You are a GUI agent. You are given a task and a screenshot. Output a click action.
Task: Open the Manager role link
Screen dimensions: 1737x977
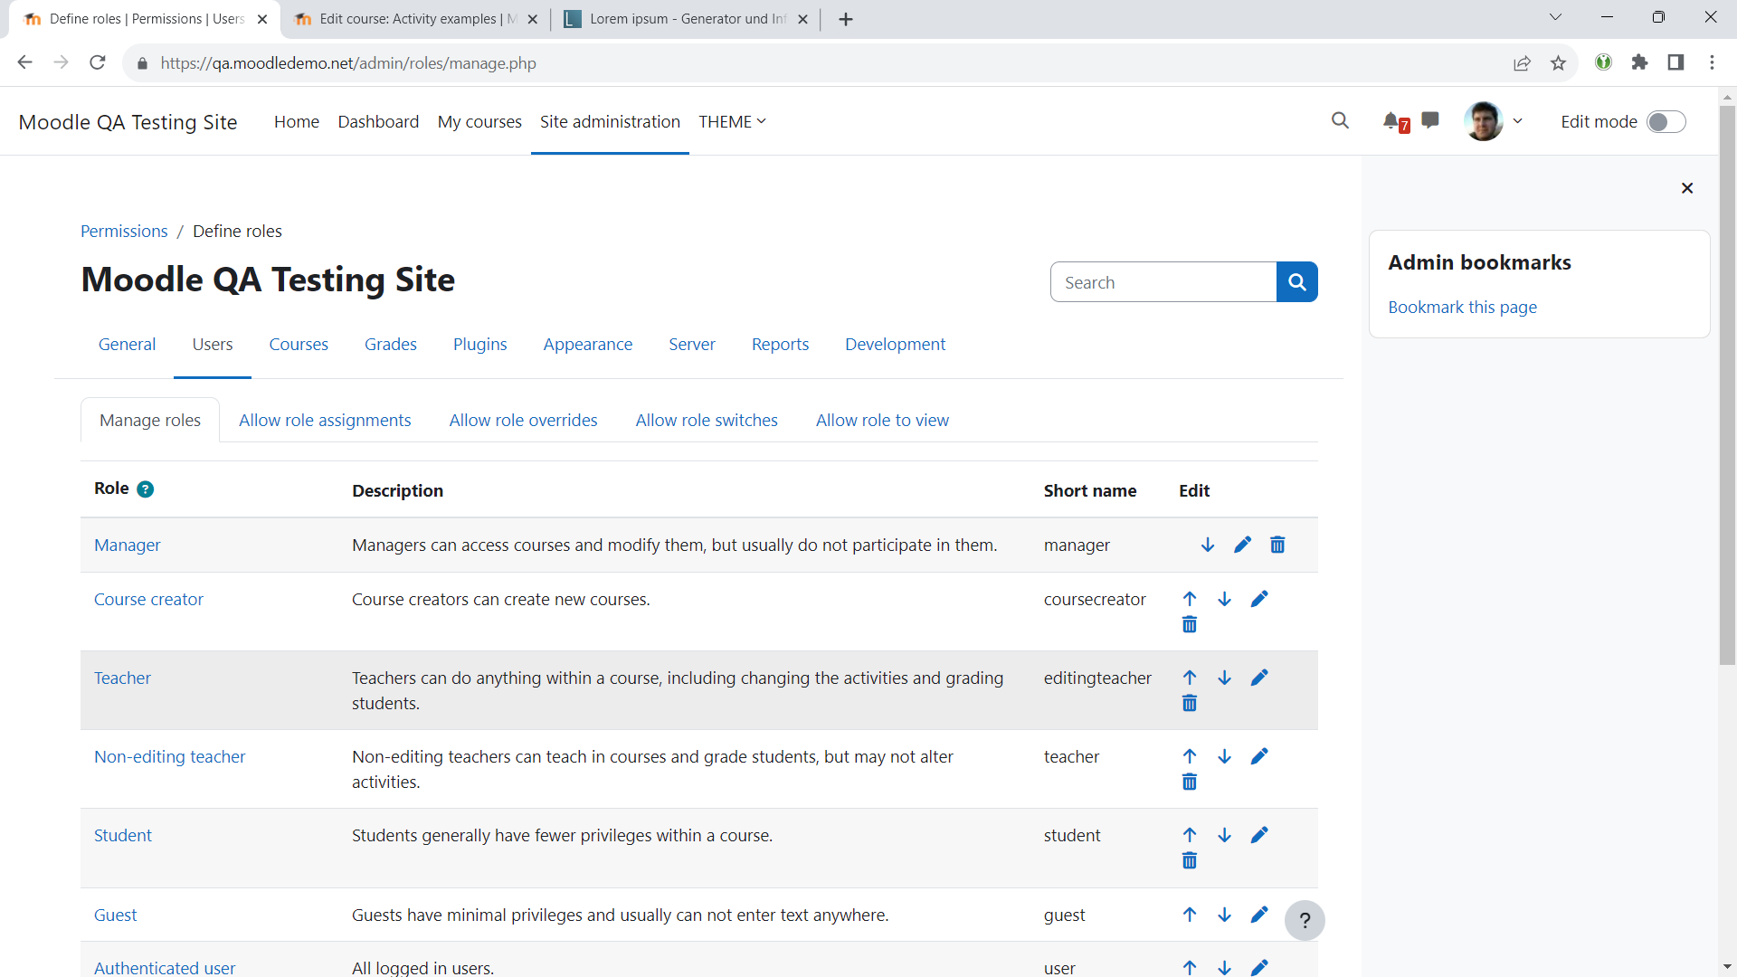tap(127, 545)
